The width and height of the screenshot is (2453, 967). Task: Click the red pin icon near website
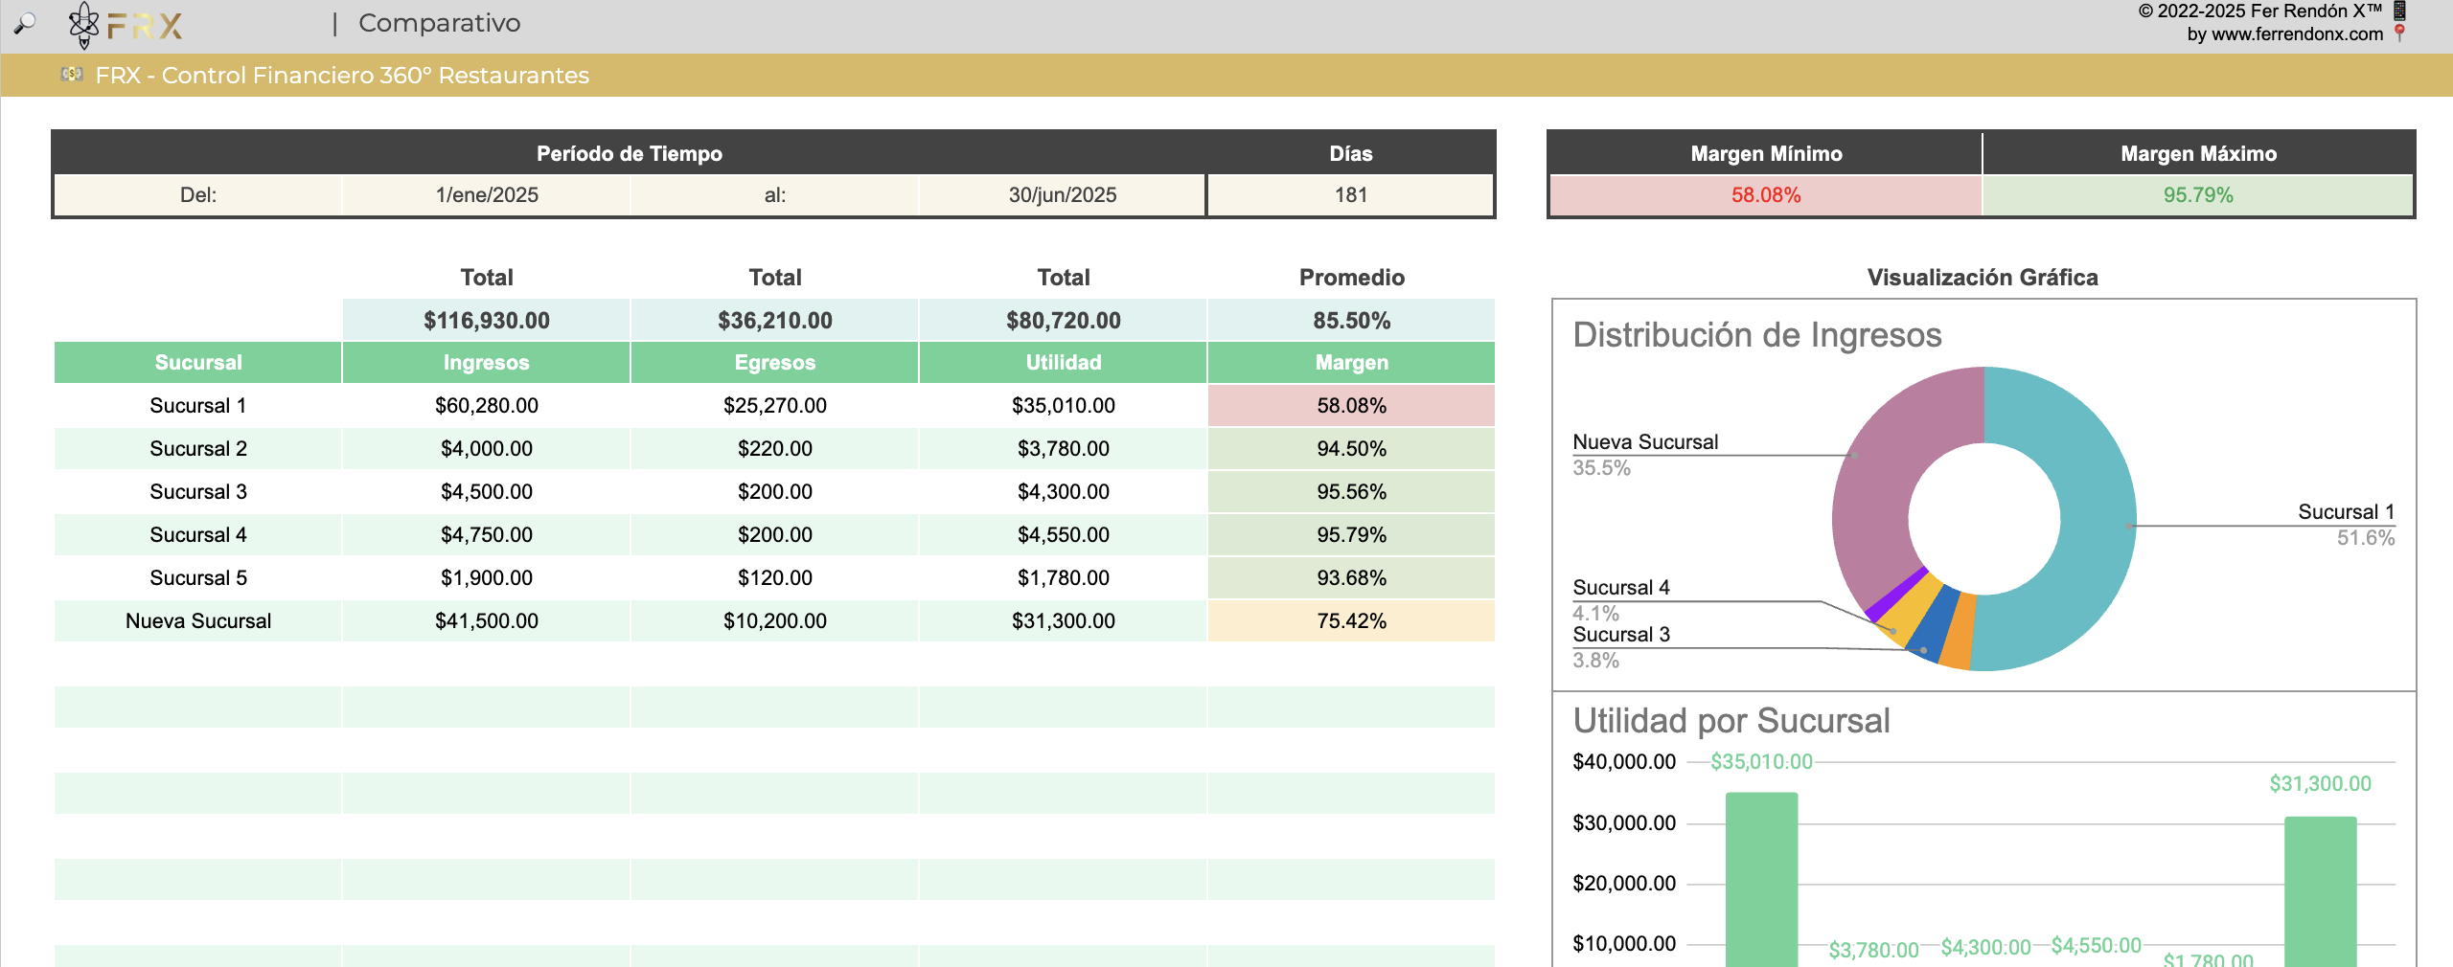pos(2399,34)
